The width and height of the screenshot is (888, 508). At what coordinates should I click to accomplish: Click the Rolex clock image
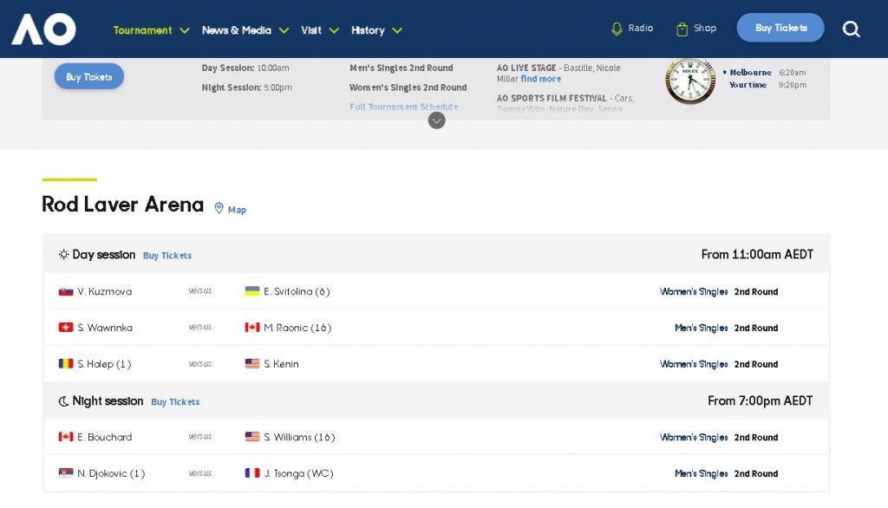(690, 81)
